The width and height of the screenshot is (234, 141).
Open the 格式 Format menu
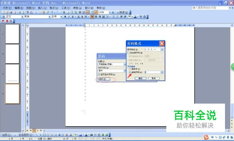[x=54, y=8]
